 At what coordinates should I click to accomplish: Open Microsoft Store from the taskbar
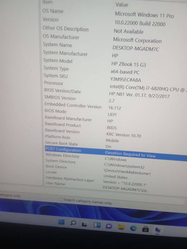coord(145,229)
